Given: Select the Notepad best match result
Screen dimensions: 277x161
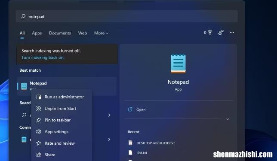Looking at the screenshot, I should coord(67,86).
